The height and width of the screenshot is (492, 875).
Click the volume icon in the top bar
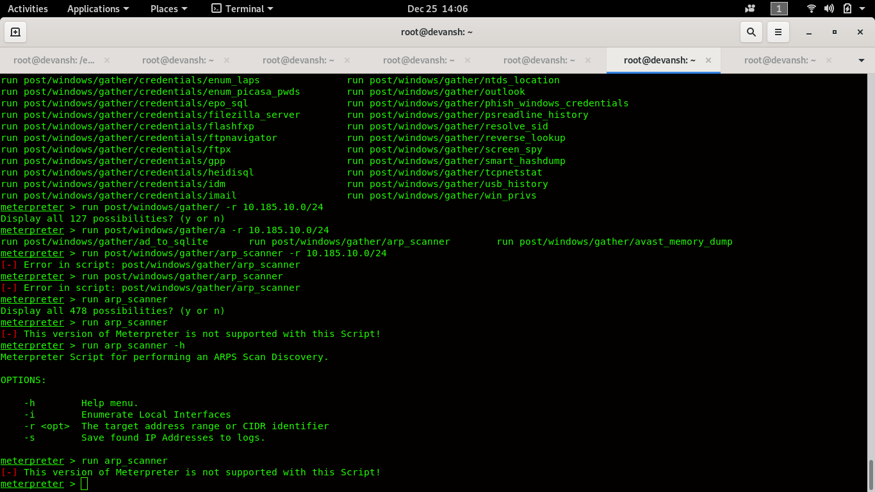click(828, 8)
